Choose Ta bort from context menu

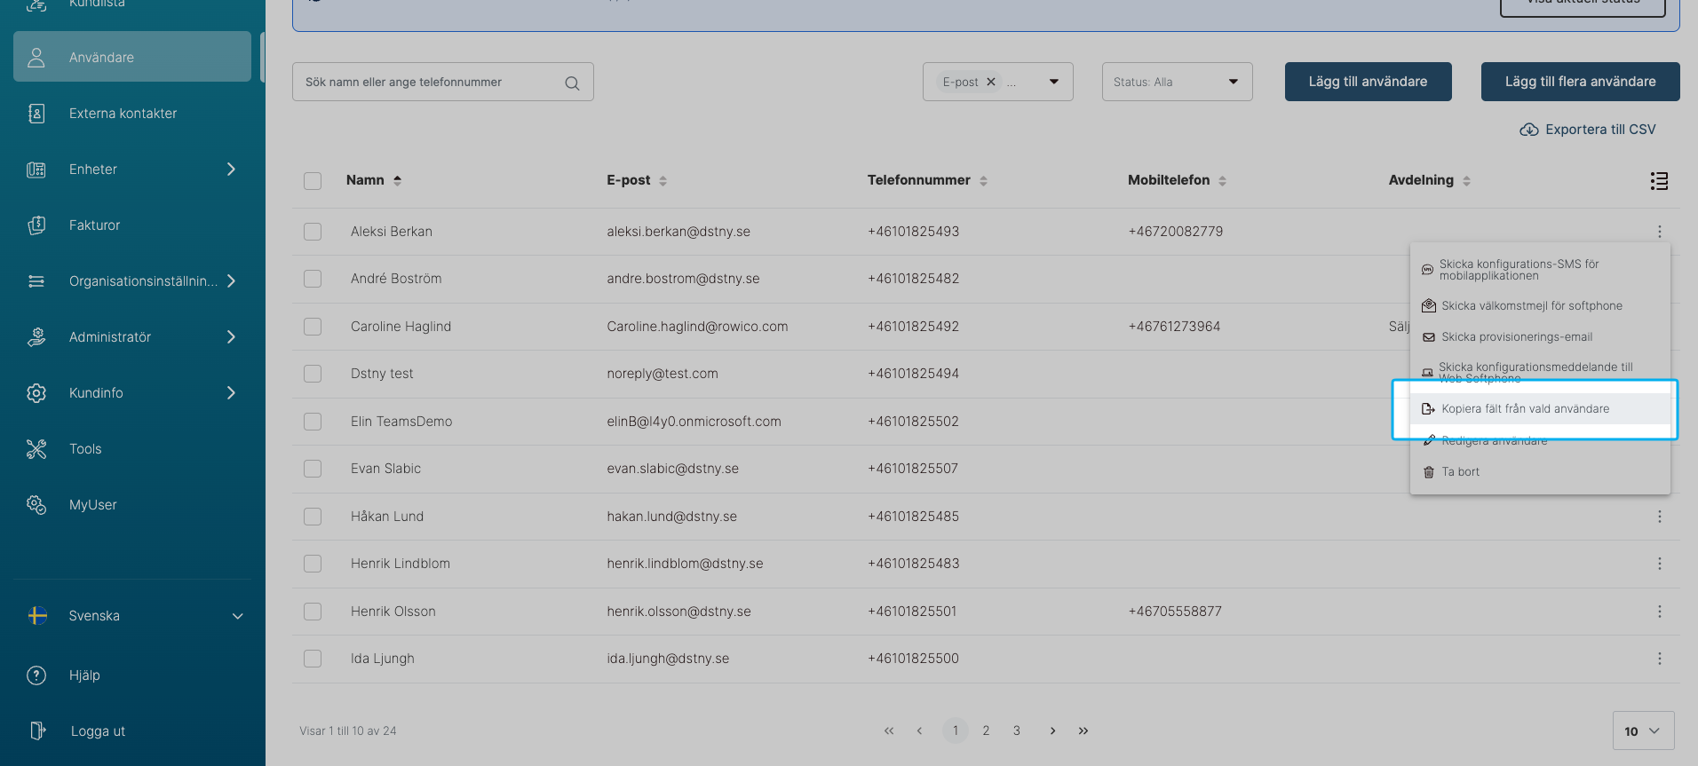pyautogui.click(x=1460, y=472)
